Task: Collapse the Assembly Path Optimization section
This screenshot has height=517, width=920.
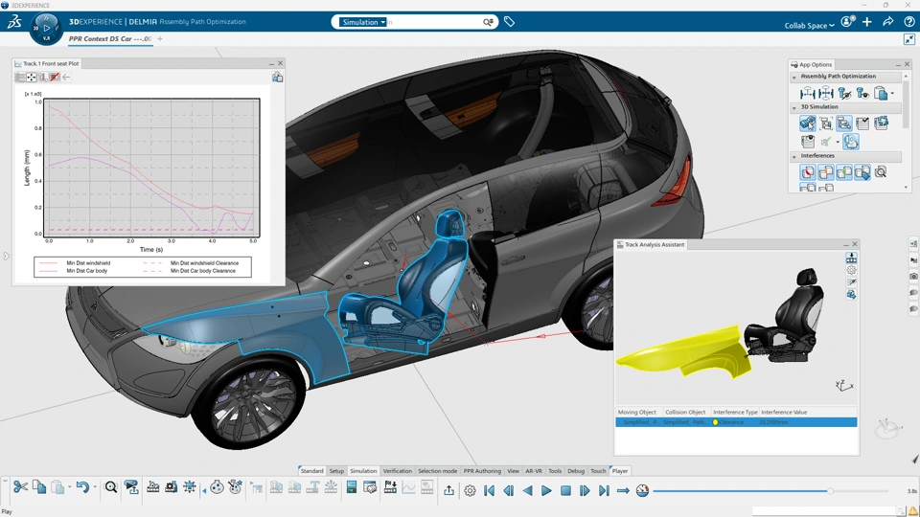Action: pyautogui.click(x=794, y=77)
